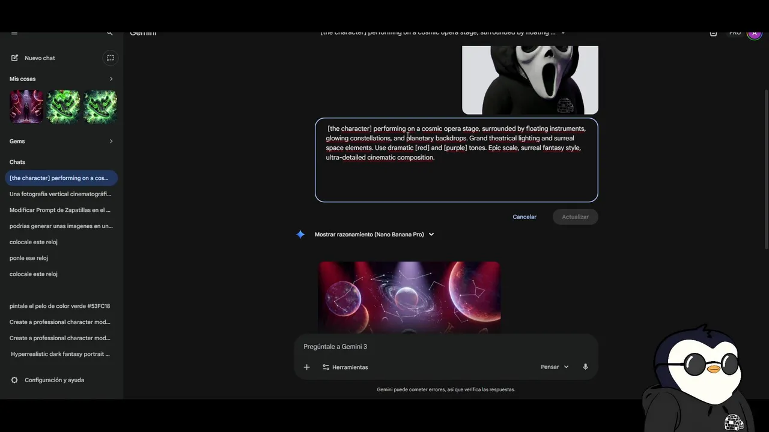Screen dimensions: 769x432
Task: Open the Pensar model dropdown
Action: [x=555, y=367]
